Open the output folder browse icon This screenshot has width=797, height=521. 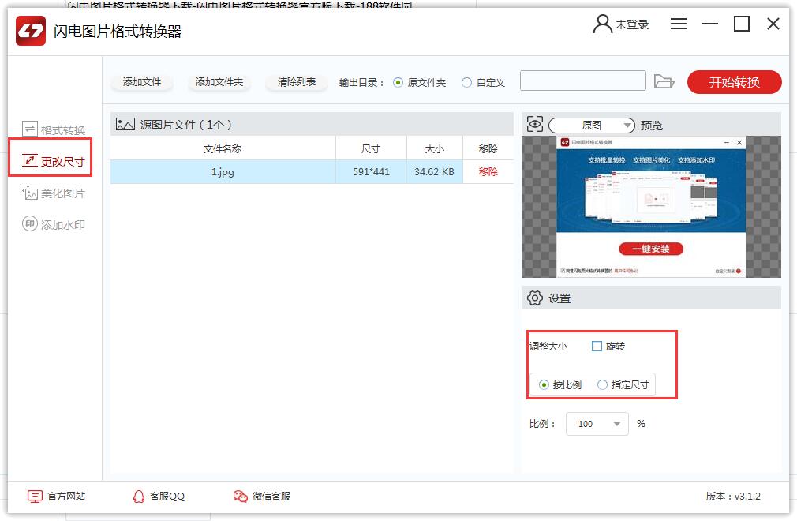664,82
